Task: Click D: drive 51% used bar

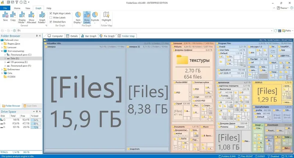Action: (x=36, y=123)
